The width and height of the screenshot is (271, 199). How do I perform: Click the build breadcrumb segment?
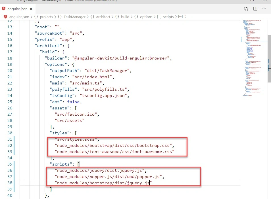point(125,17)
